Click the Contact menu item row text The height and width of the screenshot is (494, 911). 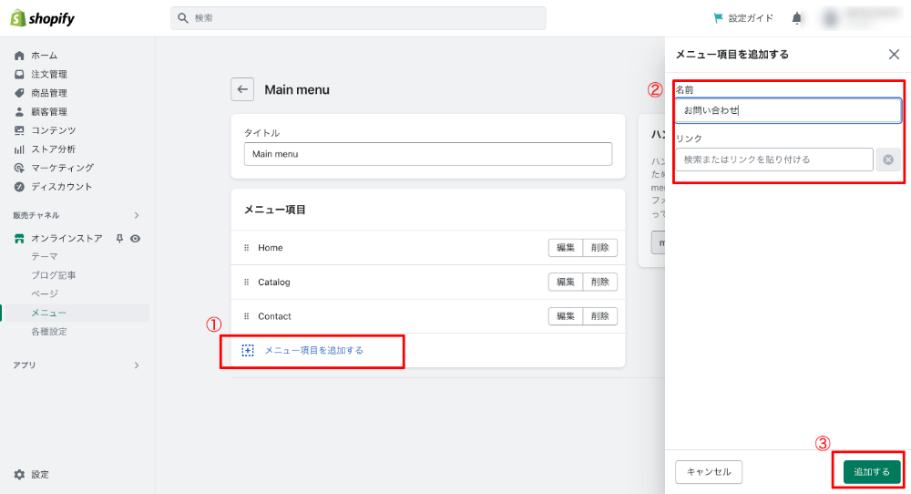(x=274, y=316)
